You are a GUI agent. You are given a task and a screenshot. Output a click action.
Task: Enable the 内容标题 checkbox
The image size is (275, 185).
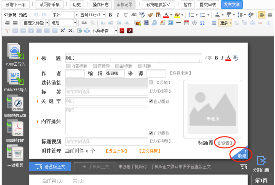tap(68, 66)
